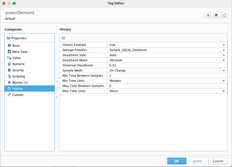Open the Custom properties category
Viewport: 232px width, 167px height.
pos(18,95)
